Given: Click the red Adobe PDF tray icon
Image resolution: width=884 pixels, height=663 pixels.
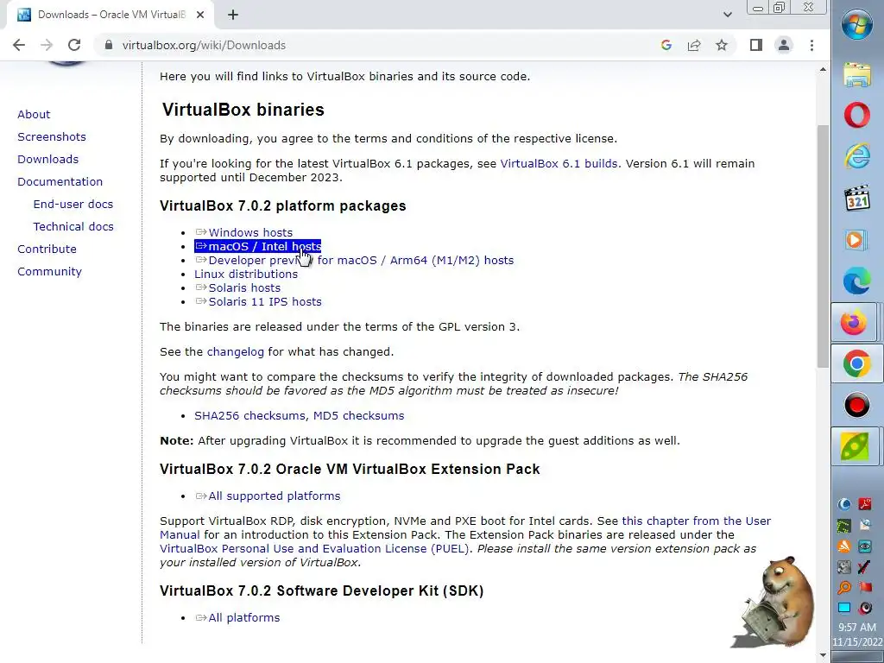Looking at the screenshot, I should point(865,504).
